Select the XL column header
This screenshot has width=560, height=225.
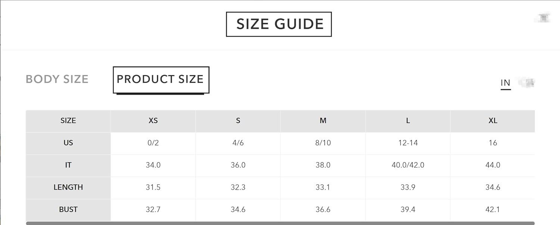493,121
